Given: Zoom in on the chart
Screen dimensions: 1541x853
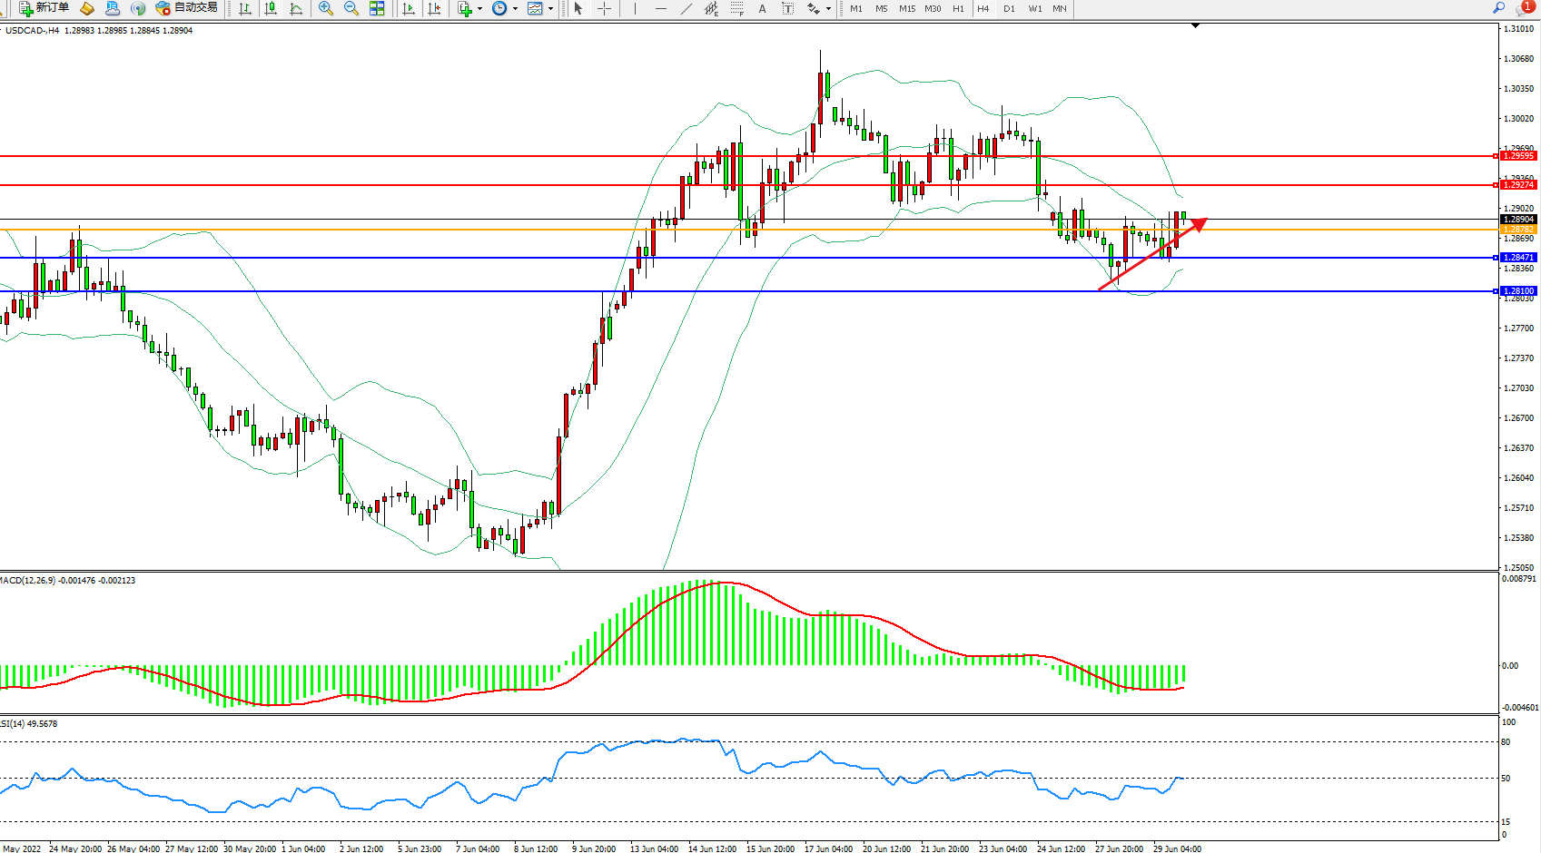Looking at the screenshot, I should tap(326, 9).
